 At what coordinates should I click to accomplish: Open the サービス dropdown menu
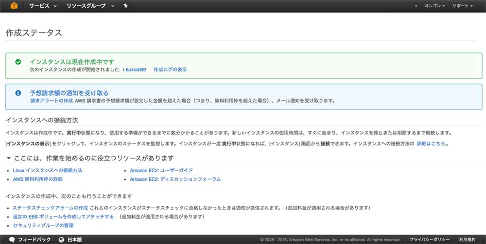[x=42, y=6]
